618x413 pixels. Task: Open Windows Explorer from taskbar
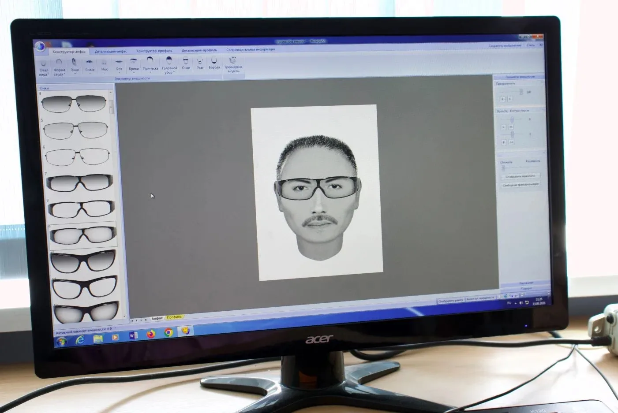pyautogui.click(x=98, y=339)
